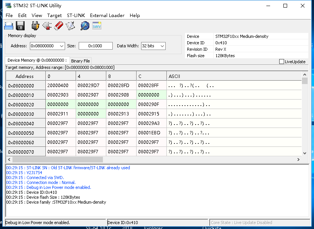Select cell 080029A3
Viewport: 314px width, 229px height.
(151, 123)
